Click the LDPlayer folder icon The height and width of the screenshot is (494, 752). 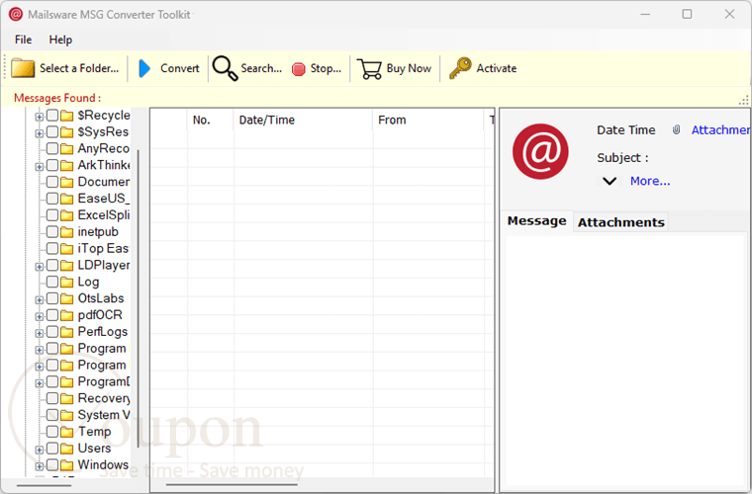[x=66, y=265]
